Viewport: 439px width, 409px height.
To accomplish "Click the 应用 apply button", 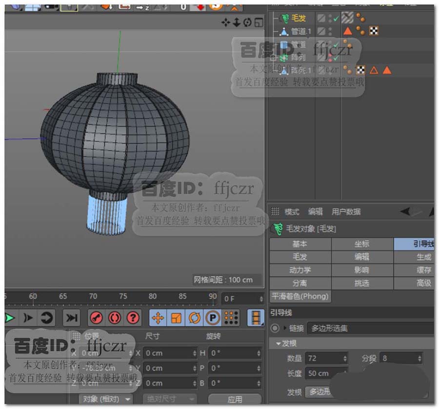I will coord(235,399).
